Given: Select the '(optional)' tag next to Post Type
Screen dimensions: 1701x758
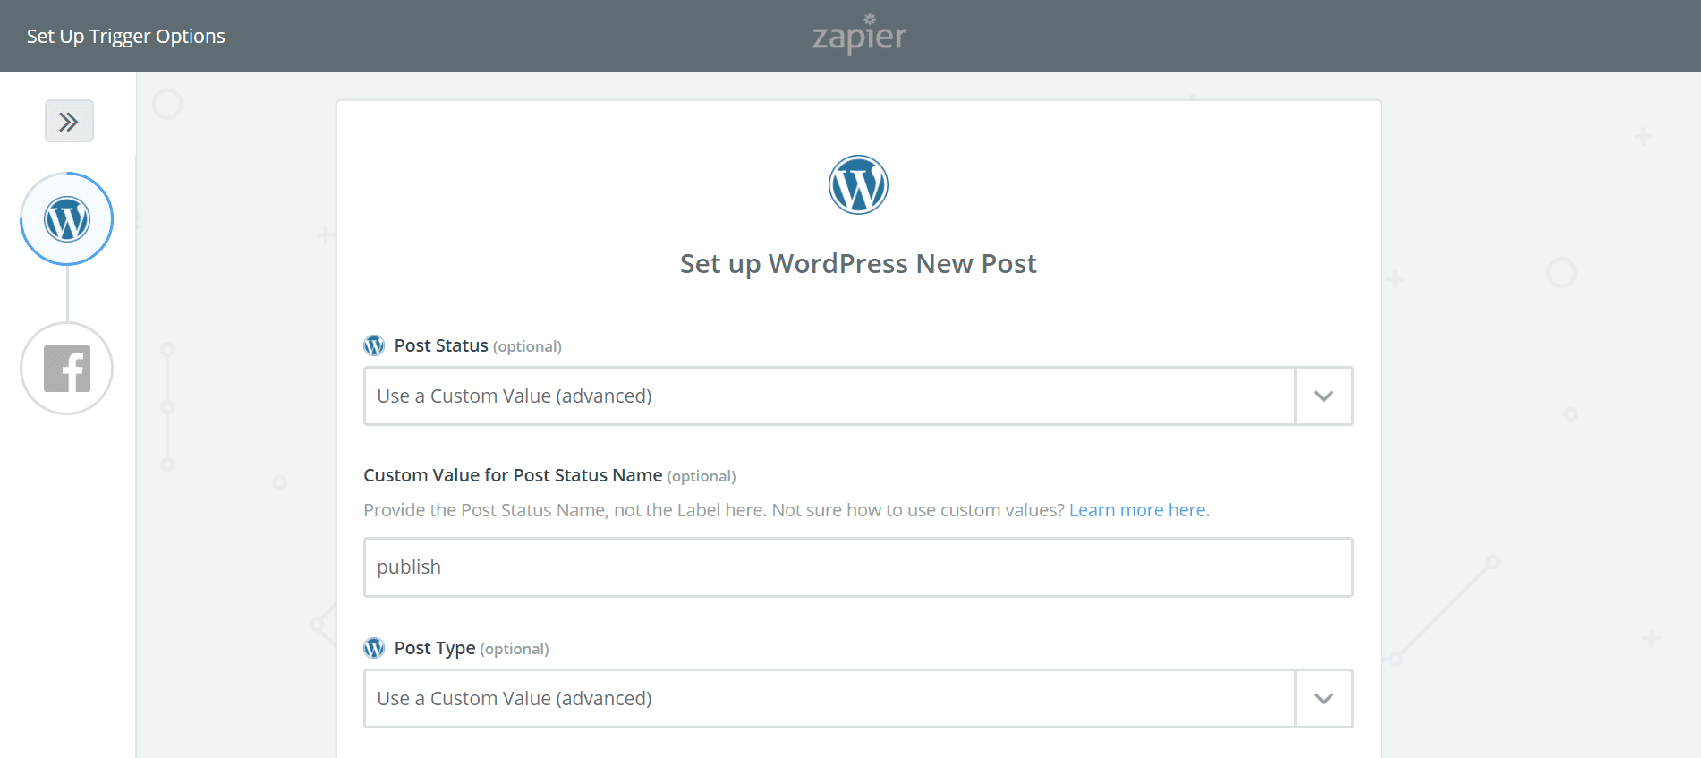Looking at the screenshot, I should (514, 648).
